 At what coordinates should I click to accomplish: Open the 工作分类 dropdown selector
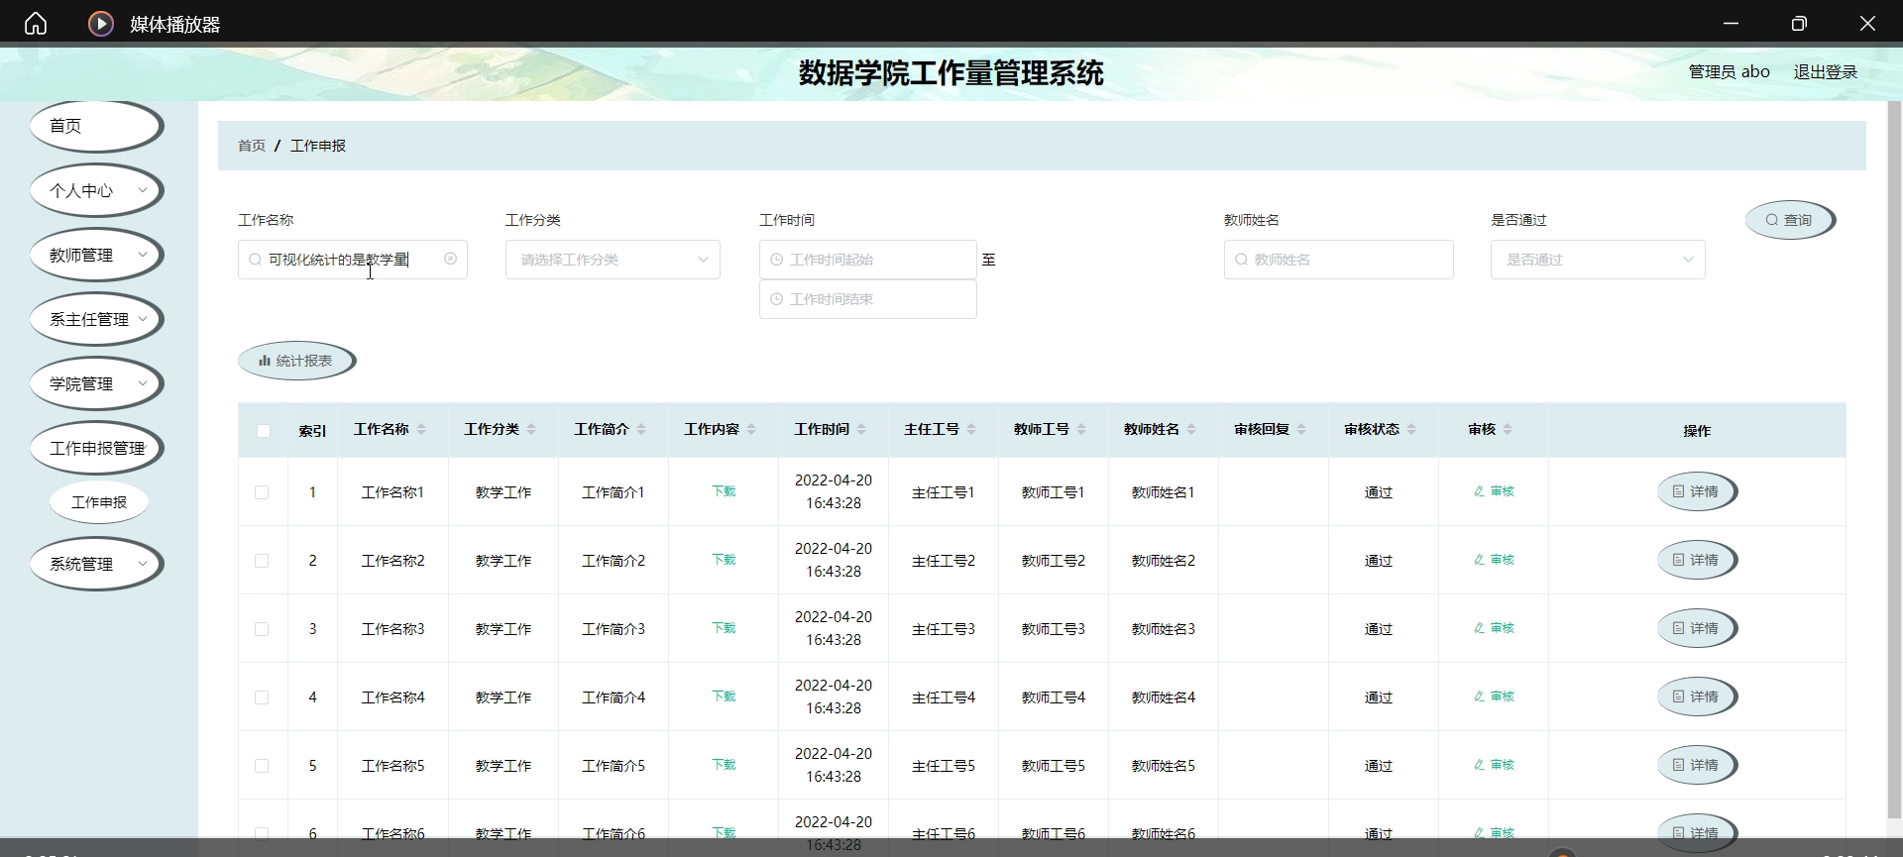pyautogui.click(x=613, y=260)
